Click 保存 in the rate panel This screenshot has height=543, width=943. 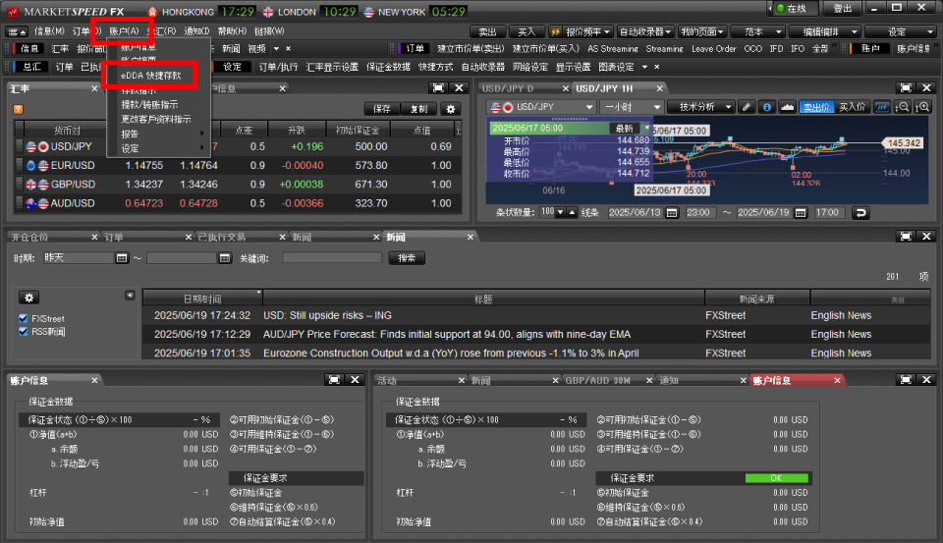pyautogui.click(x=382, y=109)
